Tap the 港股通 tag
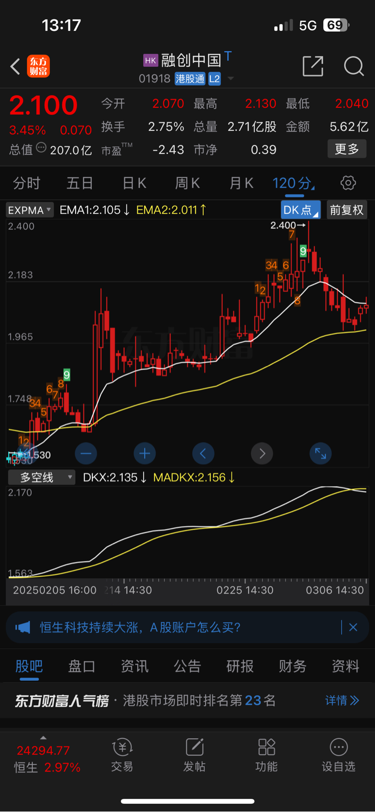 click(190, 79)
